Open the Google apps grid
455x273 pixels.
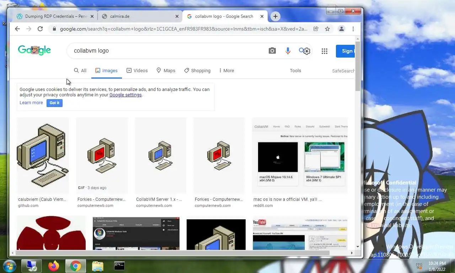325,51
